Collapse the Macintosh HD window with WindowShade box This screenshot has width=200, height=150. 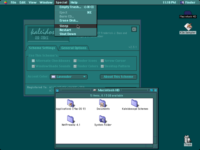[155, 90]
